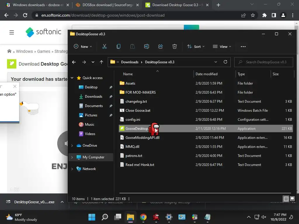Open download item options chevron for DesktopGoose exe
Viewport: 299px width, 224px height.
click(62, 202)
